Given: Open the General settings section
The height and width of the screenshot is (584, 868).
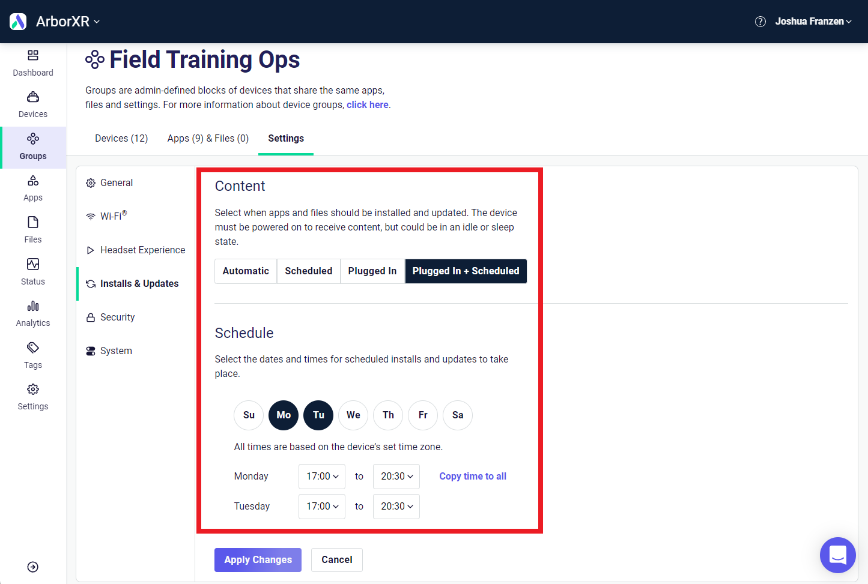Looking at the screenshot, I should click(136, 182).
